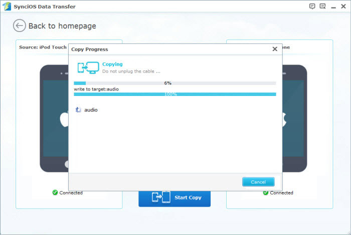Click the target device Connected check icon
The height and width of the screenshot is (235, 351).
[266, 192]
